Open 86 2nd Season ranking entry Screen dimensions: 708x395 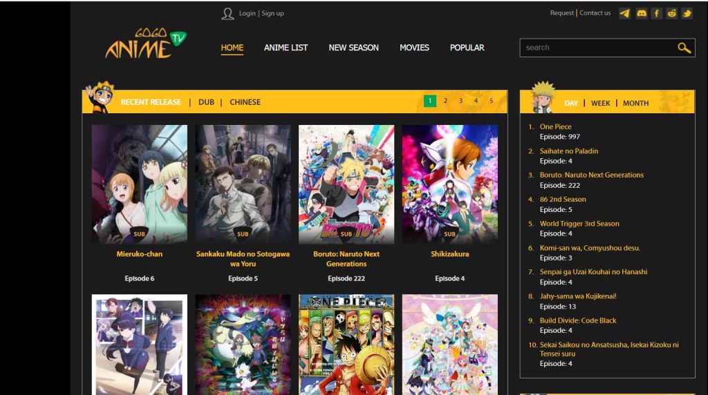point(563,200)
